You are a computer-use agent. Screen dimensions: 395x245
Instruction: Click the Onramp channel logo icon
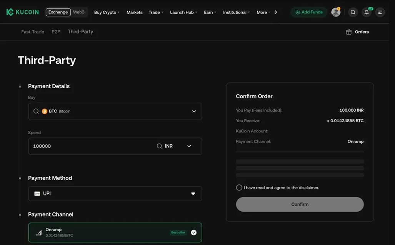(x=38, y=233)
